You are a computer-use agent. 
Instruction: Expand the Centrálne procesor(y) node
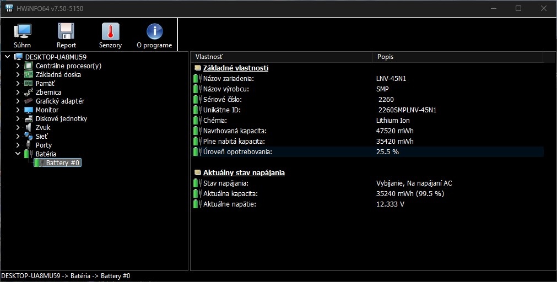coord(18,66)
